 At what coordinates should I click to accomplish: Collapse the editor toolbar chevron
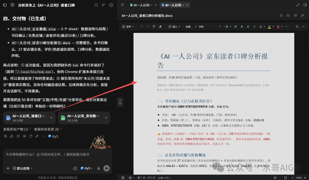(304, 27)
